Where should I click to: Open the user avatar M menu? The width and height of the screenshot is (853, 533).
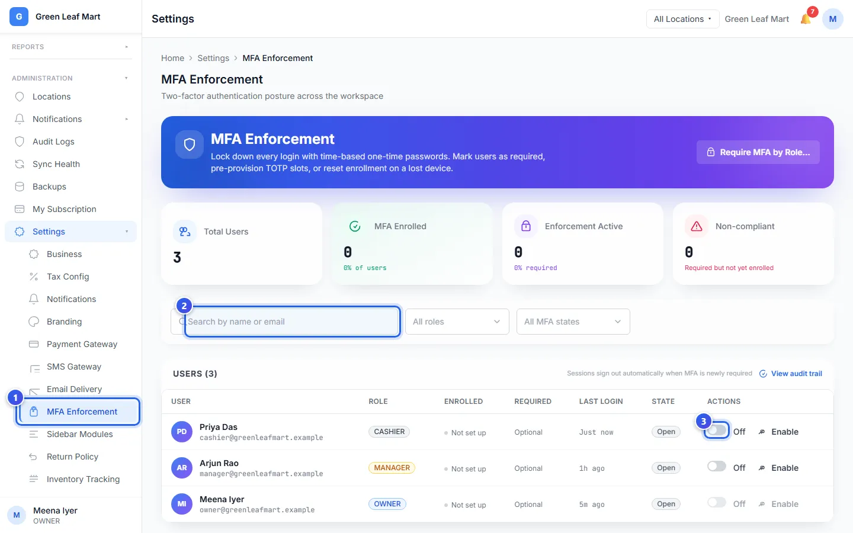click(832, 19)
